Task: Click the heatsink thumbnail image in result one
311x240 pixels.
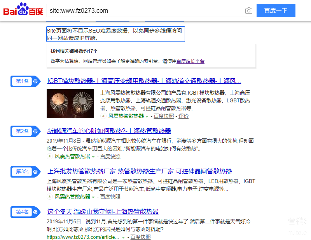Action: point(70,104)
